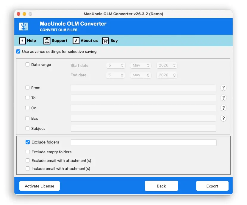Open the Start date year dropdown
Viewport: 247px width, 205px height.
[167, 65]
